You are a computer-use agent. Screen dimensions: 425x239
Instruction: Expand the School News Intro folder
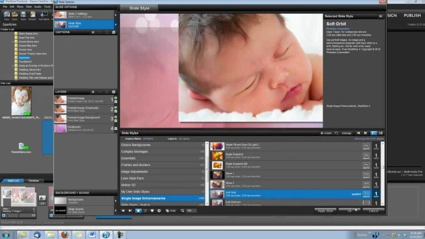(x=12, y=42)
